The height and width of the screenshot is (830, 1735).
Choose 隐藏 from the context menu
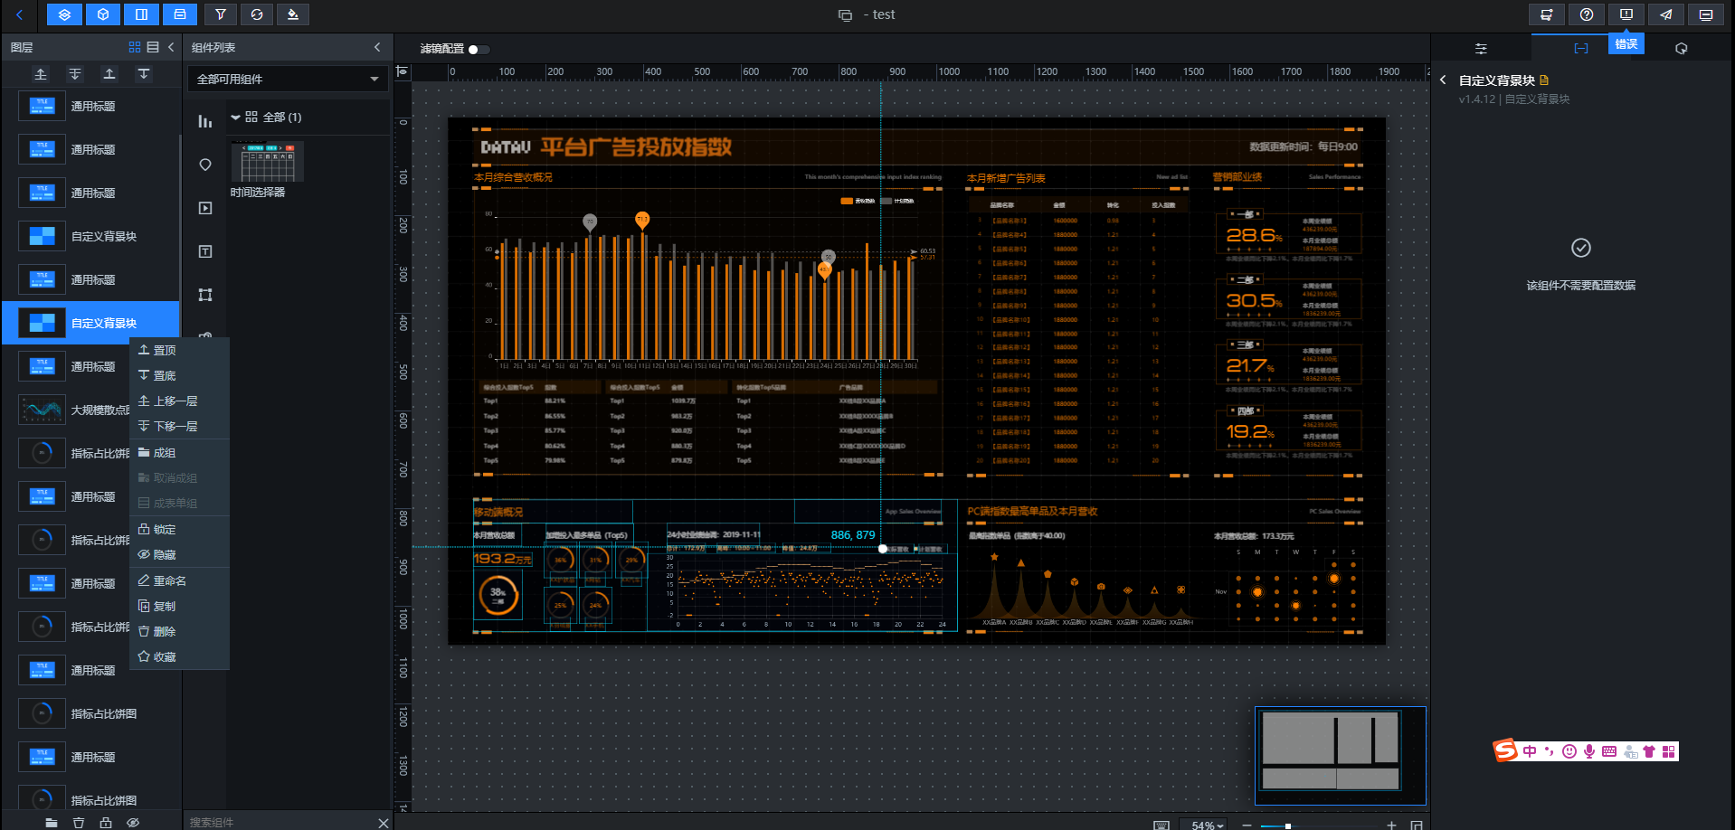click(x=179, y=555)
